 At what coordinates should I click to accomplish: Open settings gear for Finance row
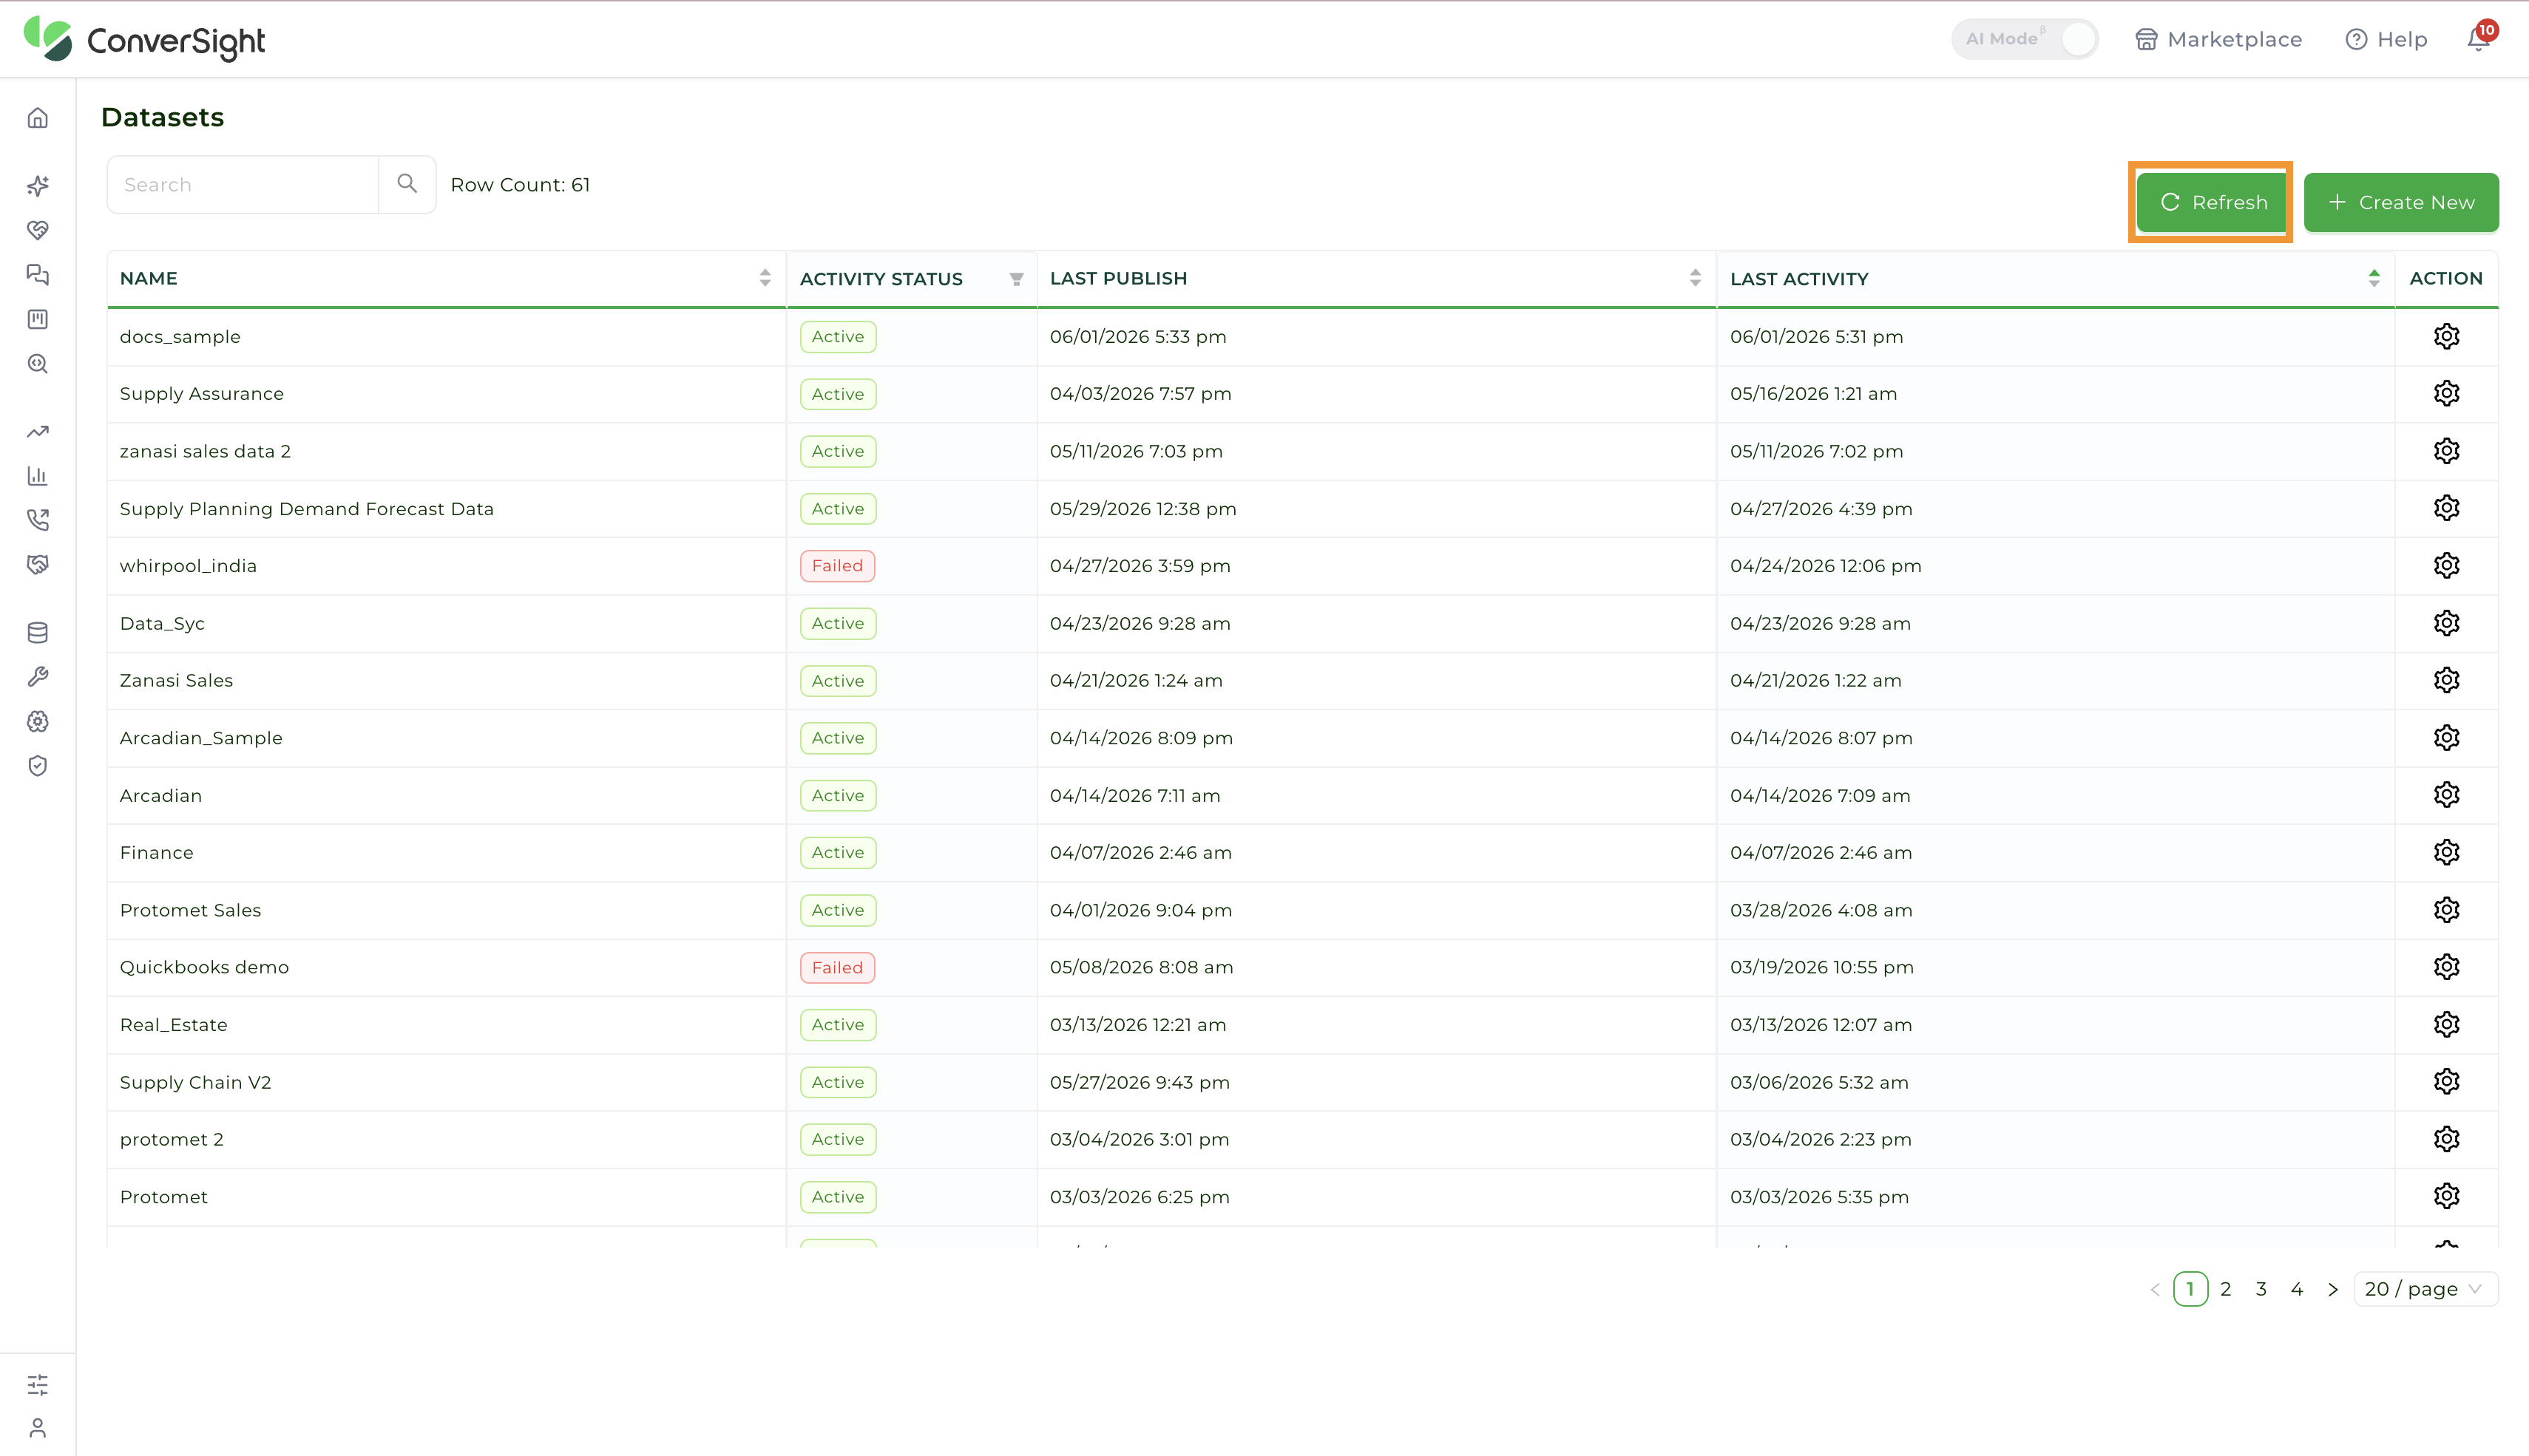pos(2447,852)
